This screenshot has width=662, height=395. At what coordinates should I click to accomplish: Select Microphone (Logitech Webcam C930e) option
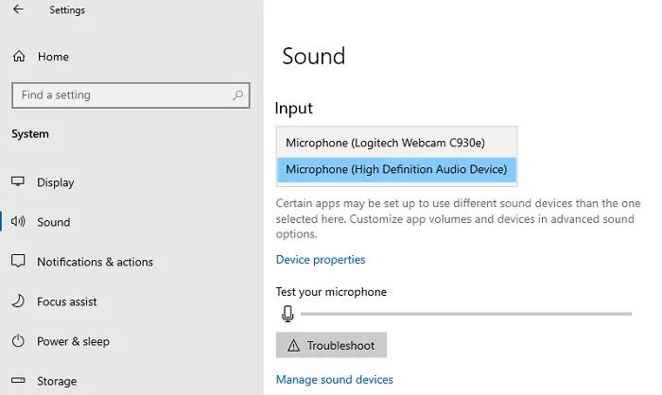pyautogui.click(x=385, y=143)
